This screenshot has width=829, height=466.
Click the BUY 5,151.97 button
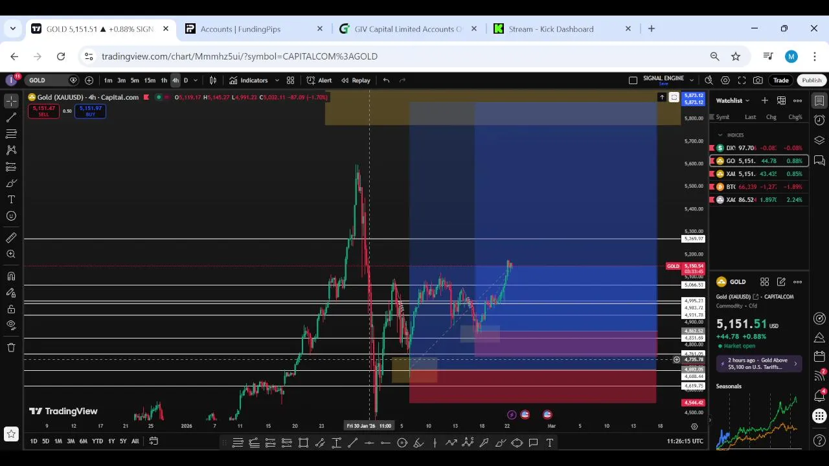click(x=90, y=111)
